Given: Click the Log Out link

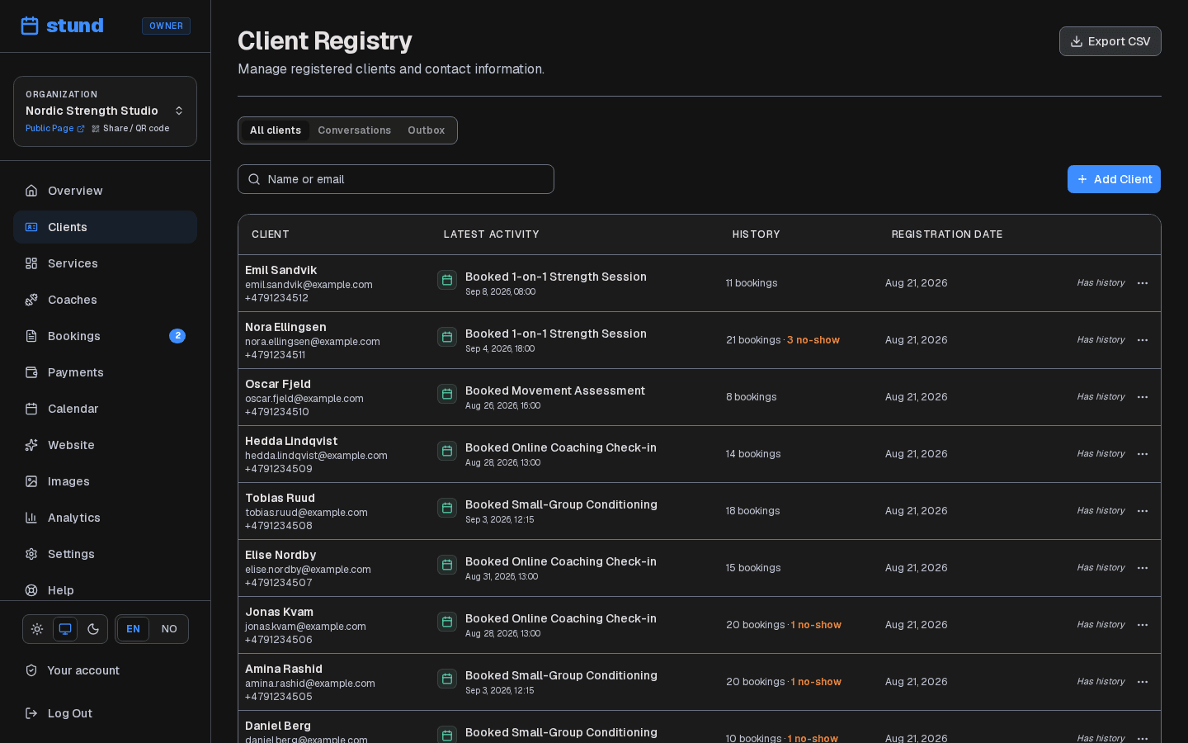Looking at the screenshot, I should point(105,713).
